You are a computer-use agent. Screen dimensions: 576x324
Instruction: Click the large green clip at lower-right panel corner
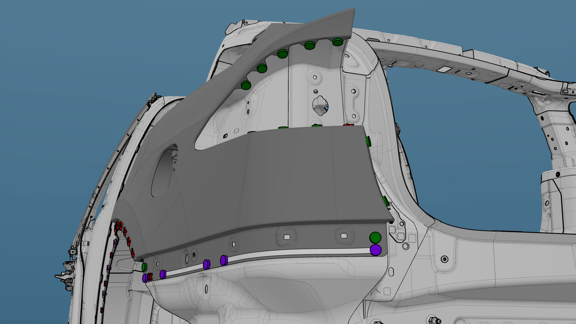pyautogui.click(x=375, y=238)
